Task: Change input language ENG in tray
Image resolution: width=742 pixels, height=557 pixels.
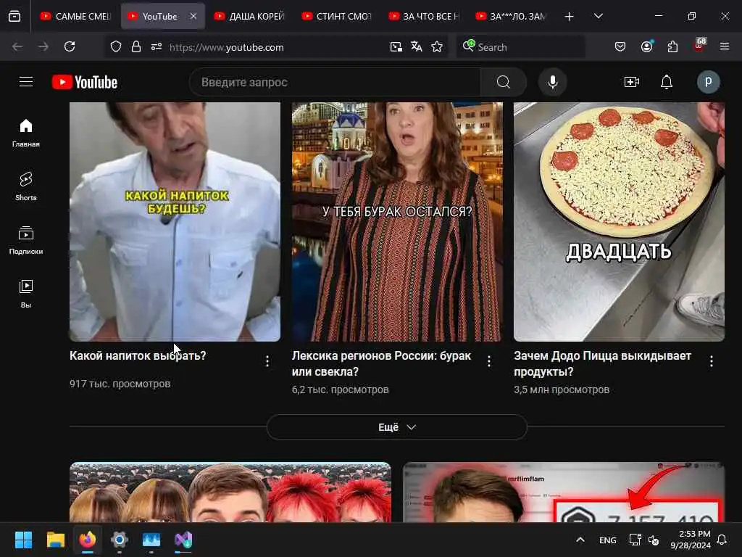Action: [x=608, y=540]
